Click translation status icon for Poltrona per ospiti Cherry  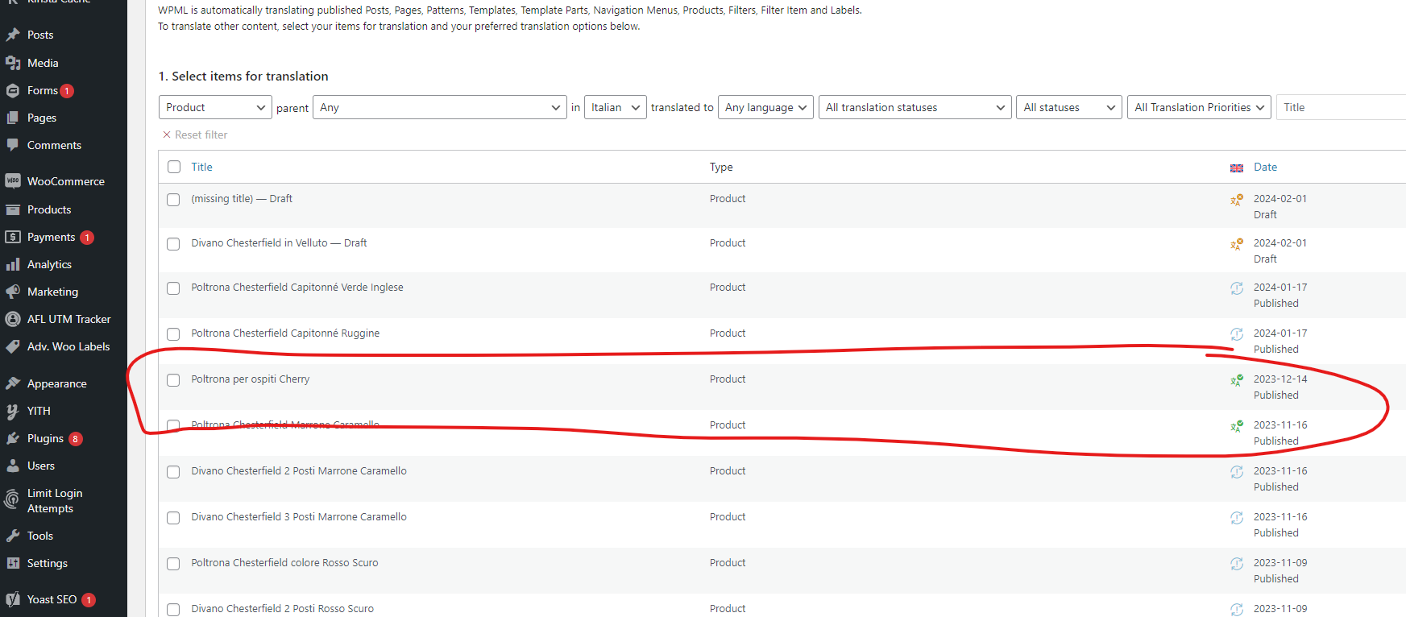coord(1237,380)
